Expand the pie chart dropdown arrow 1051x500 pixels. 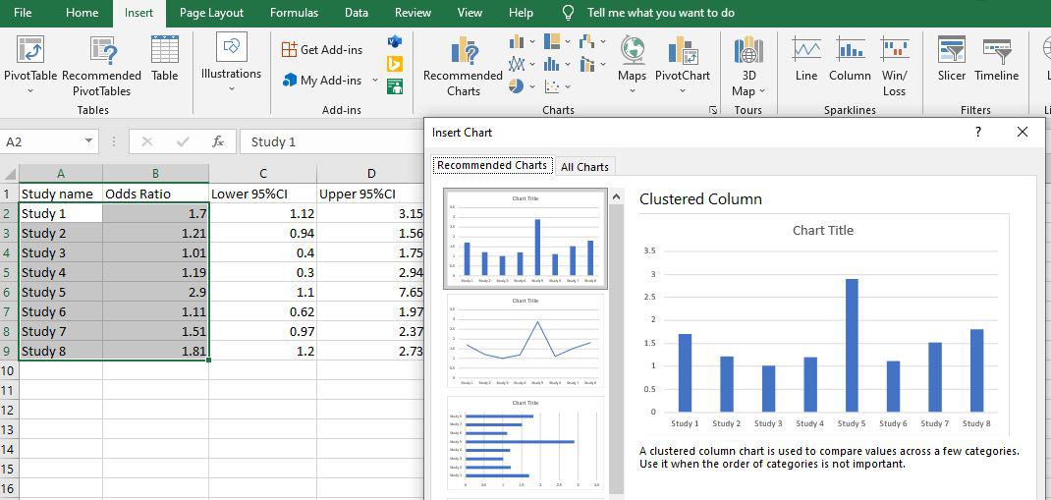[532, 86]
